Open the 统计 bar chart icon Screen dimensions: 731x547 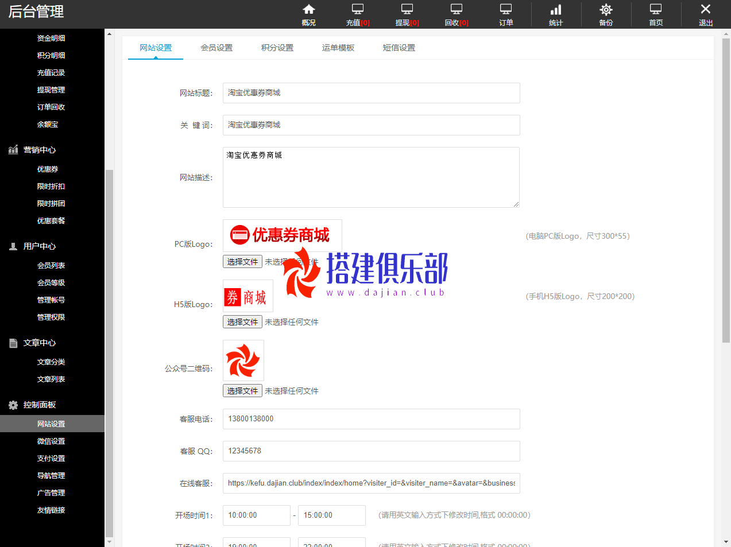[556, 9]
